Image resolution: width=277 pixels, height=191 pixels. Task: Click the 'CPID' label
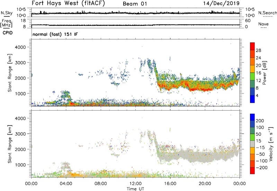tap(8, 33)
